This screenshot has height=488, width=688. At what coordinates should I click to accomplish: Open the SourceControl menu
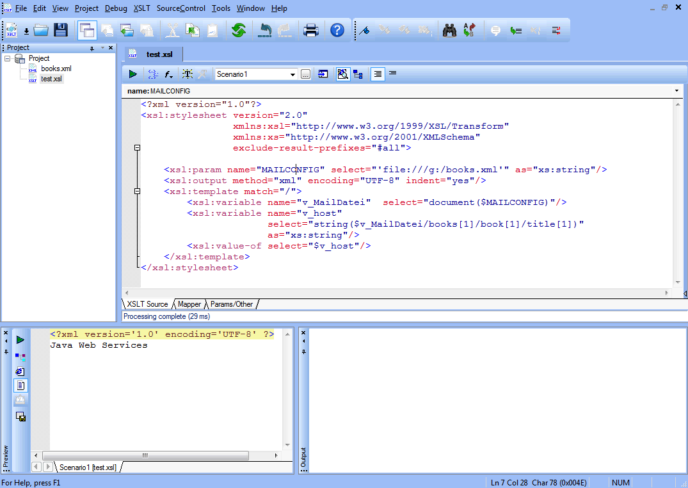[x=180, y=8]
